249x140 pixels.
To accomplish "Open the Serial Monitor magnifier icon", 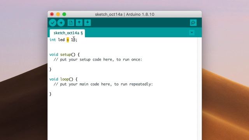I will [x=193, y=23].
